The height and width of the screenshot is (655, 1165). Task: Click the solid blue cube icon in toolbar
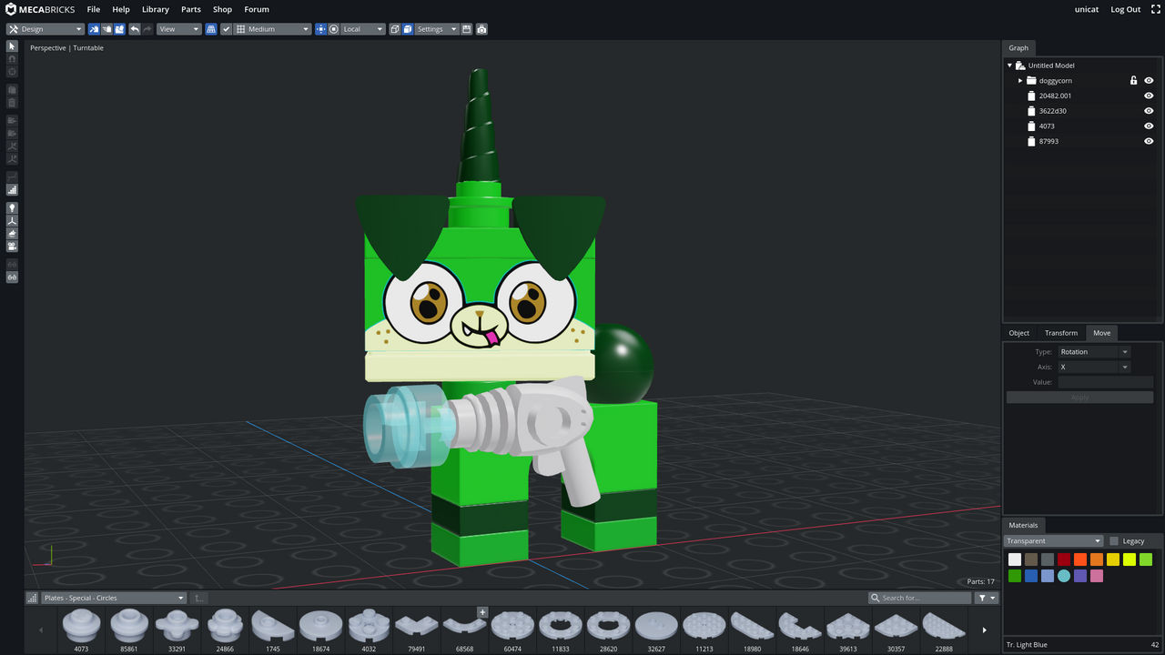[408, 29]
